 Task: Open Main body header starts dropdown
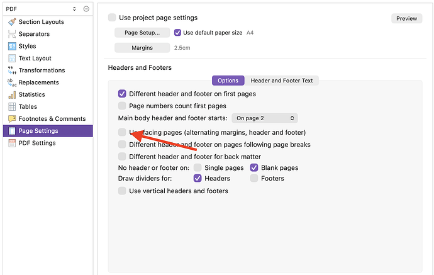tap(265, 118)
